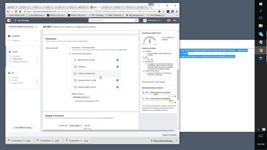Go to Format step under Ad

(x=15, y=77)
